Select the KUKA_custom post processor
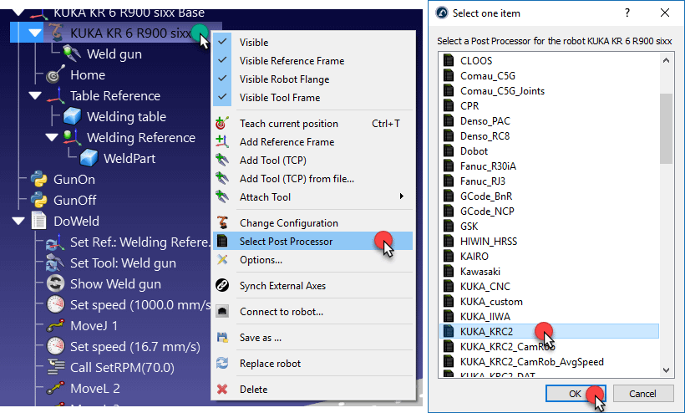Viewport: 685px width, 413px height. 491,302
